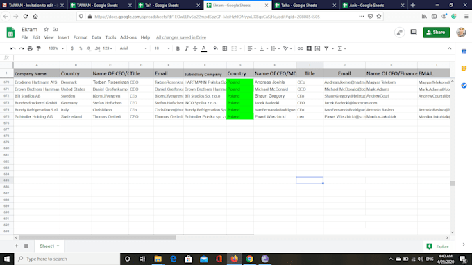Star the Ekram document
The width and height of the screenshot is (472, 265).
(46, 30)
